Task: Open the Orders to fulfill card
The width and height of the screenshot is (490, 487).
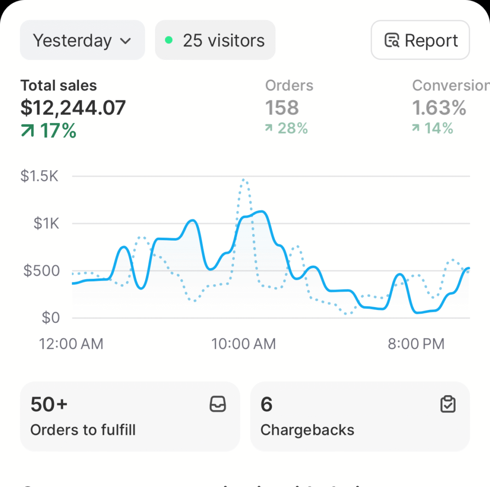Action: pos(129,416)
